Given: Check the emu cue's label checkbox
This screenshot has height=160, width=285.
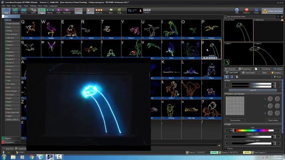Looking at the screenshot, I should (23, 38).
